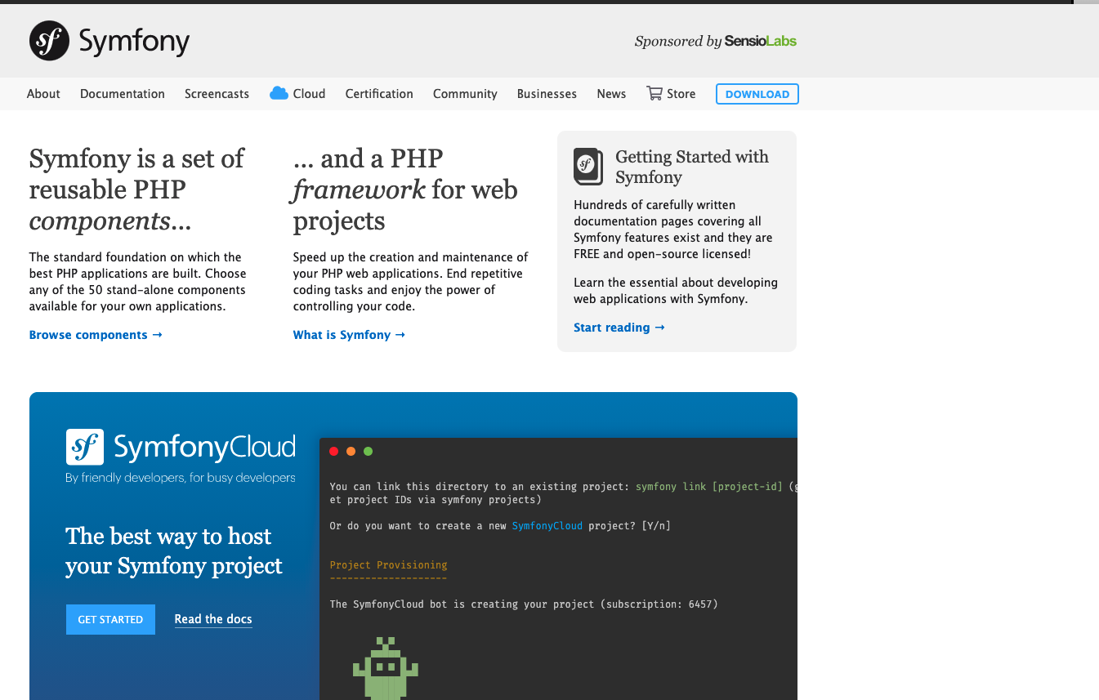The image size is (1099, 700).
Task: Follow the What is Symfony link
Action: (x=349, y=335)
